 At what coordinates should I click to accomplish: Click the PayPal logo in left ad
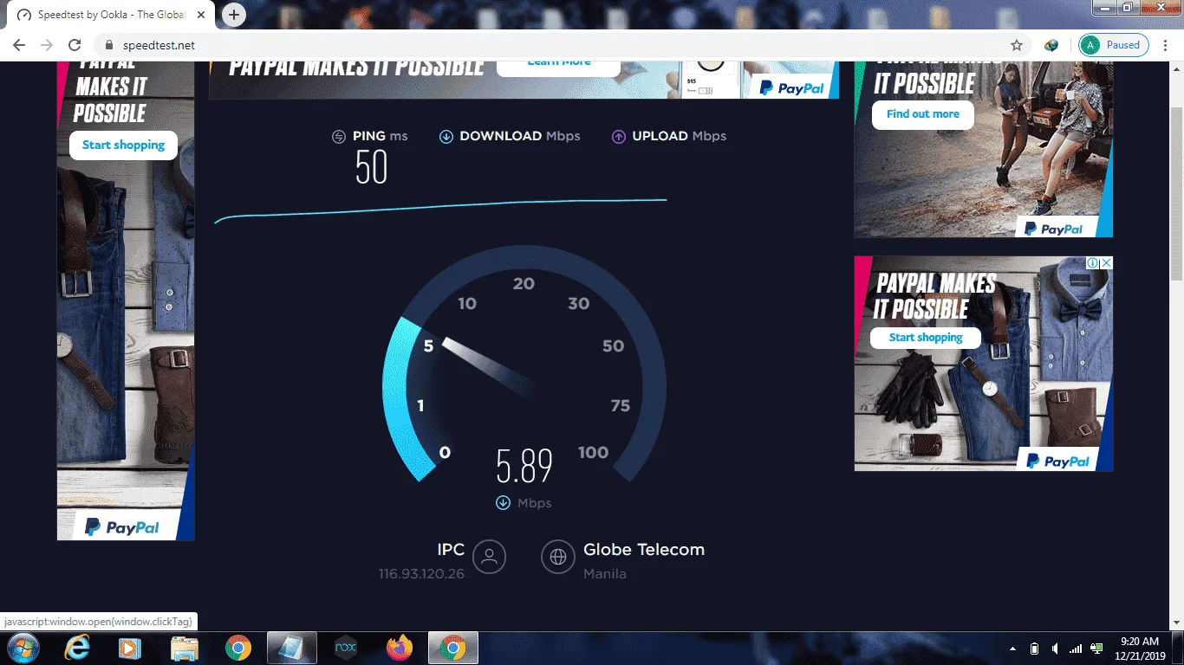click(x=122, y=526)
